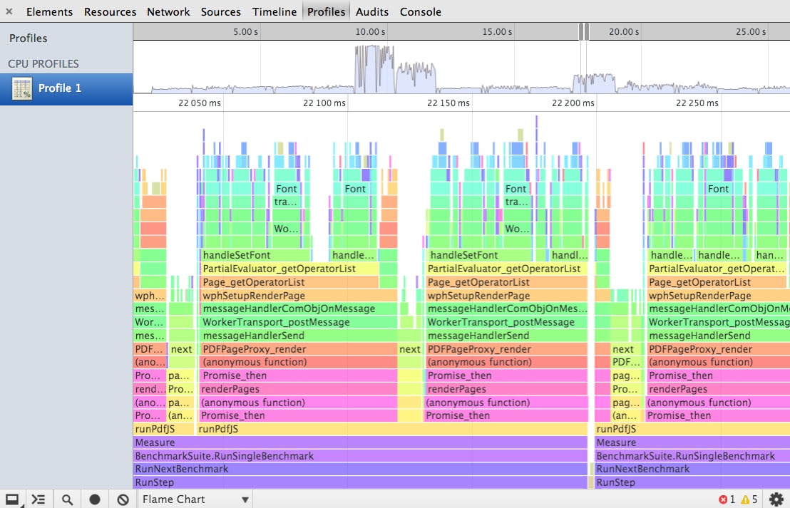
Task: Click the first 'next' yellow bar
Action: click(x=181, y=349)
